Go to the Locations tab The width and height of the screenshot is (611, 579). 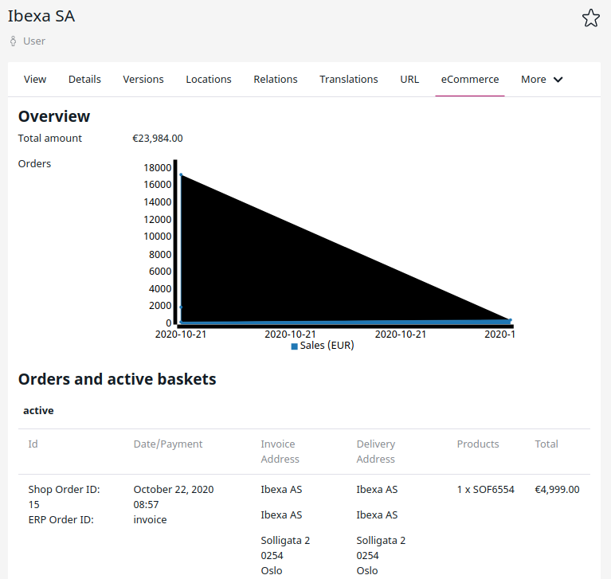pos(209,79)
